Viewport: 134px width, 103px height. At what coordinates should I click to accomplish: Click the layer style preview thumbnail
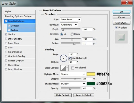[x=121, y=37]
